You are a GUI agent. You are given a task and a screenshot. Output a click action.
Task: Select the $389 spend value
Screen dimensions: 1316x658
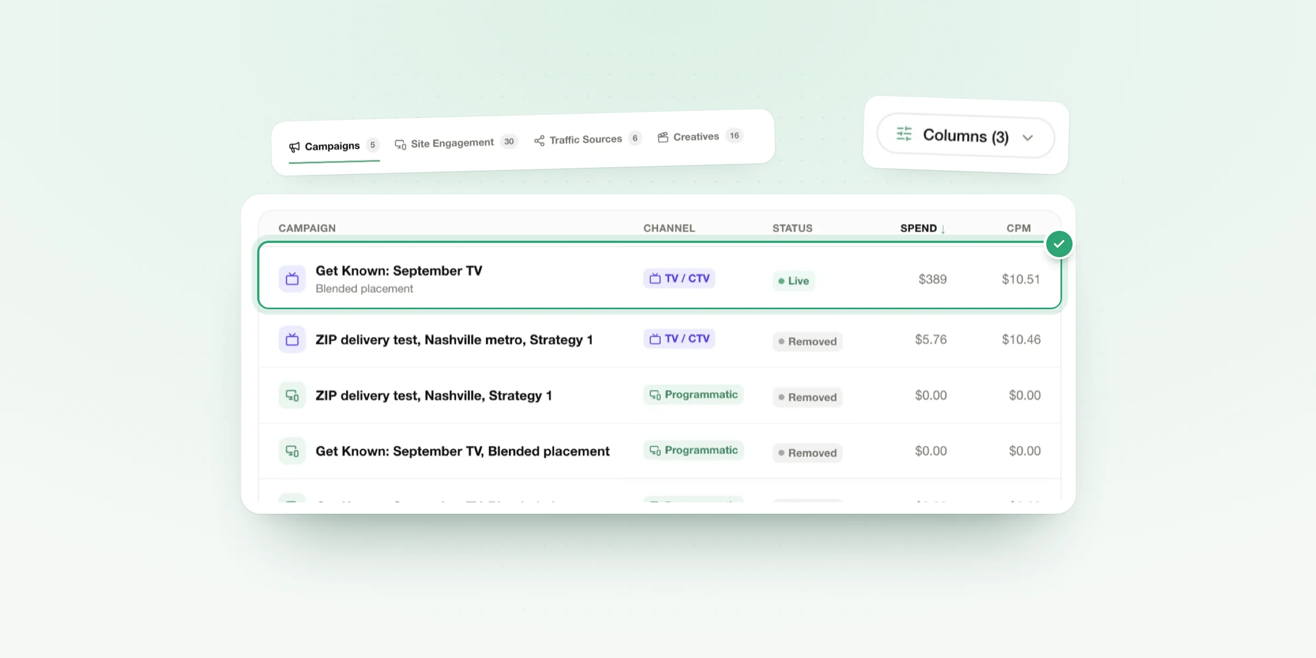pyautogui.click(x=933, y=279)
